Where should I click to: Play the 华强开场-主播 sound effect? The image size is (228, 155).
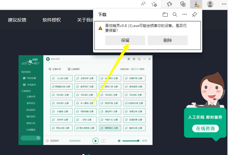coord(134,78)
